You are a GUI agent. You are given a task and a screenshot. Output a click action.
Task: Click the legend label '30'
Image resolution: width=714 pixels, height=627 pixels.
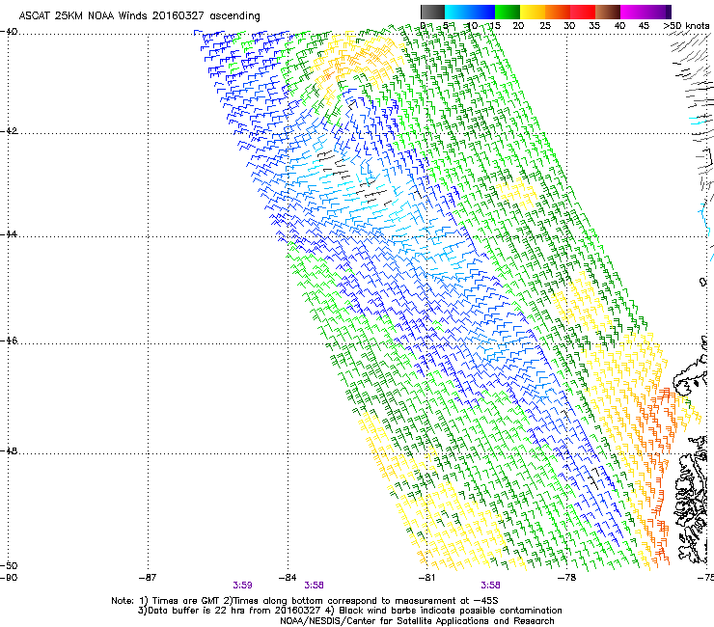(569, 26)
